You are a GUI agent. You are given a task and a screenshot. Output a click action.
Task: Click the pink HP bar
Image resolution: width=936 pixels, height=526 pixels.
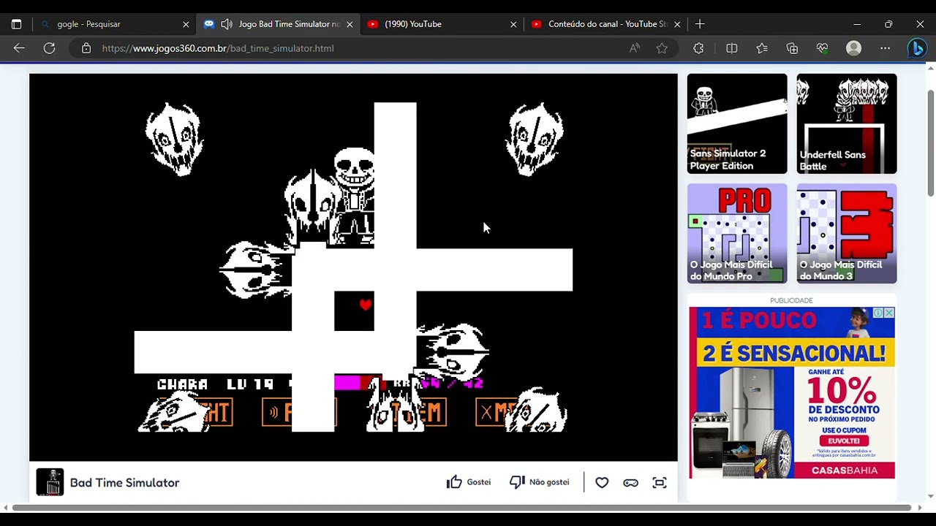click(348, 383)
